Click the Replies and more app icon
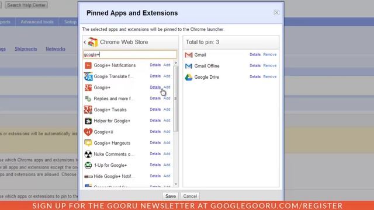Image resolution: width=374 pixels, height=210 pixels. (88, 99)
